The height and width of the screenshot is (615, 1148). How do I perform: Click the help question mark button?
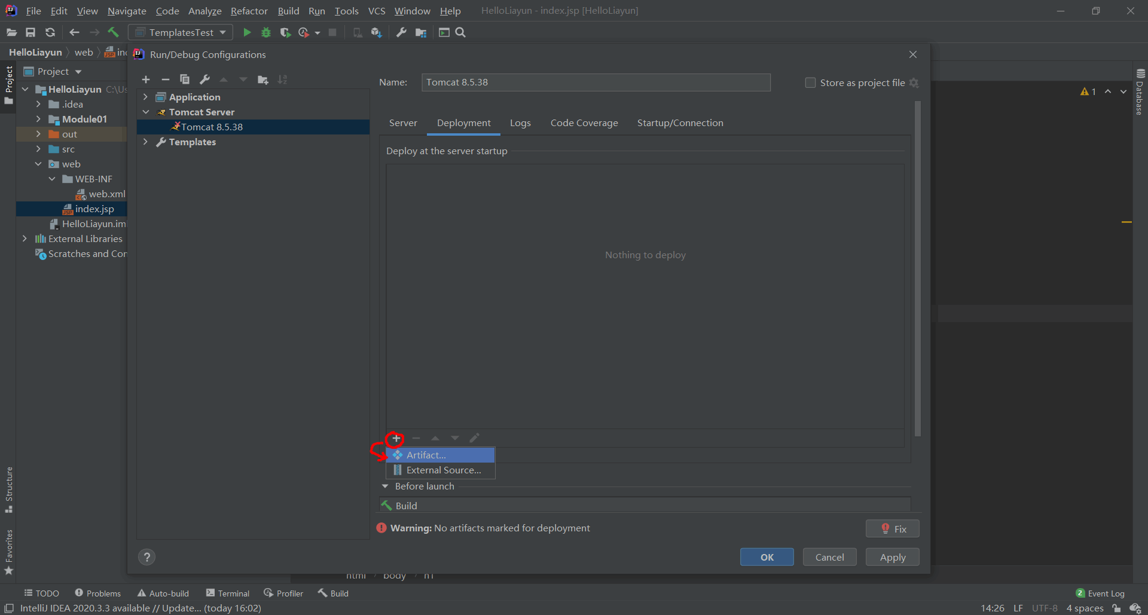click(146, 557)
